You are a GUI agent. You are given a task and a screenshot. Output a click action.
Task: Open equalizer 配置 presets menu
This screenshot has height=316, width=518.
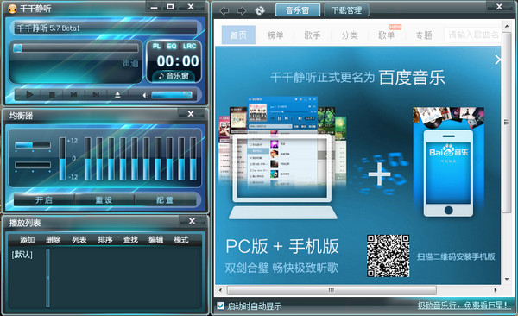tap(165, 200)
